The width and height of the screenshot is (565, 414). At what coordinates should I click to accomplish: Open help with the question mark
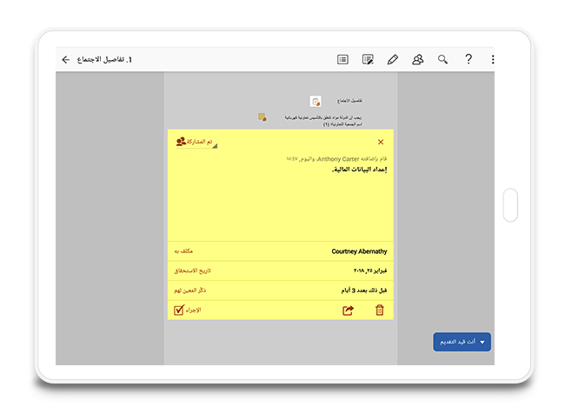[x=468, y=59]
